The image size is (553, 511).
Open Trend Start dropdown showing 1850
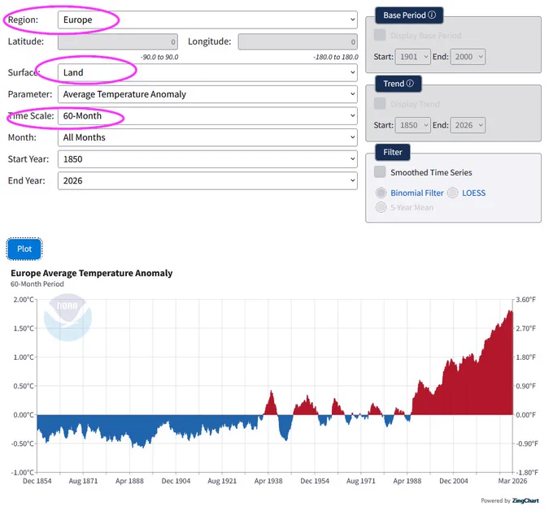(x=412, y=125)
